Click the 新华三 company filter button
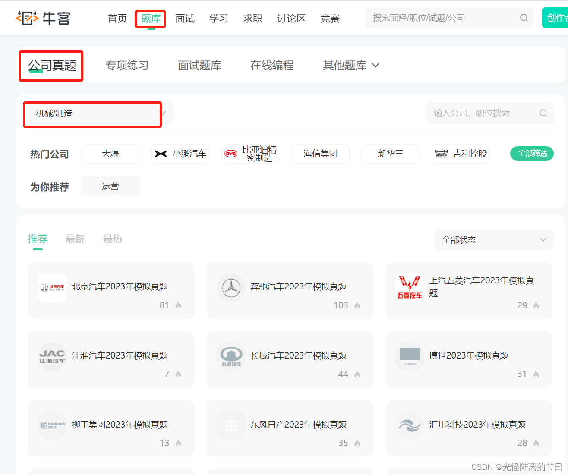The width and height of the screenshot is (568, 475). tap(391, 154)
